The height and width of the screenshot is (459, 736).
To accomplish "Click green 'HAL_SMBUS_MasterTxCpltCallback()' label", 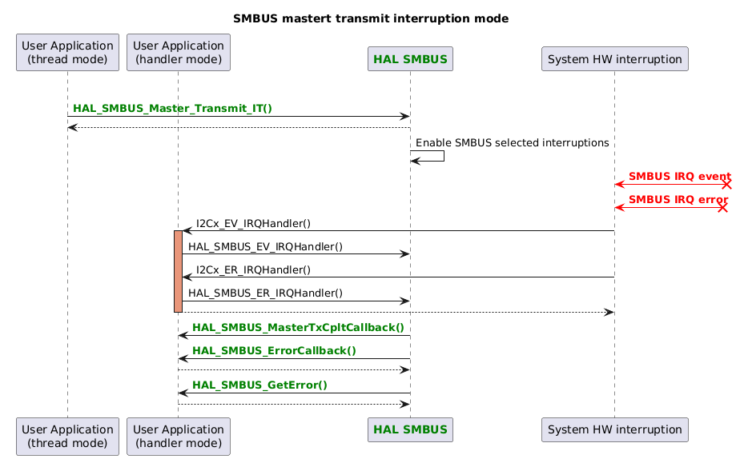I will pos(298,327).
